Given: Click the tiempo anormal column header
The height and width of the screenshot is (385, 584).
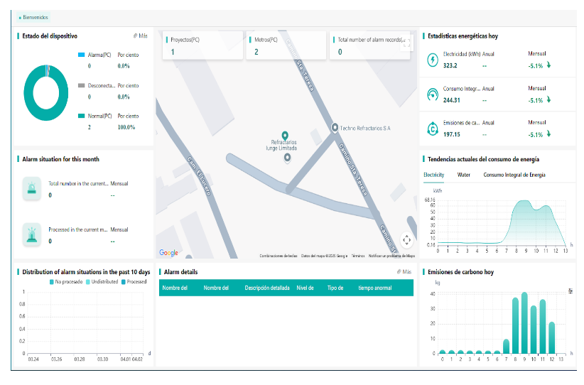Looking at the screenshot, I should (374, 288).
